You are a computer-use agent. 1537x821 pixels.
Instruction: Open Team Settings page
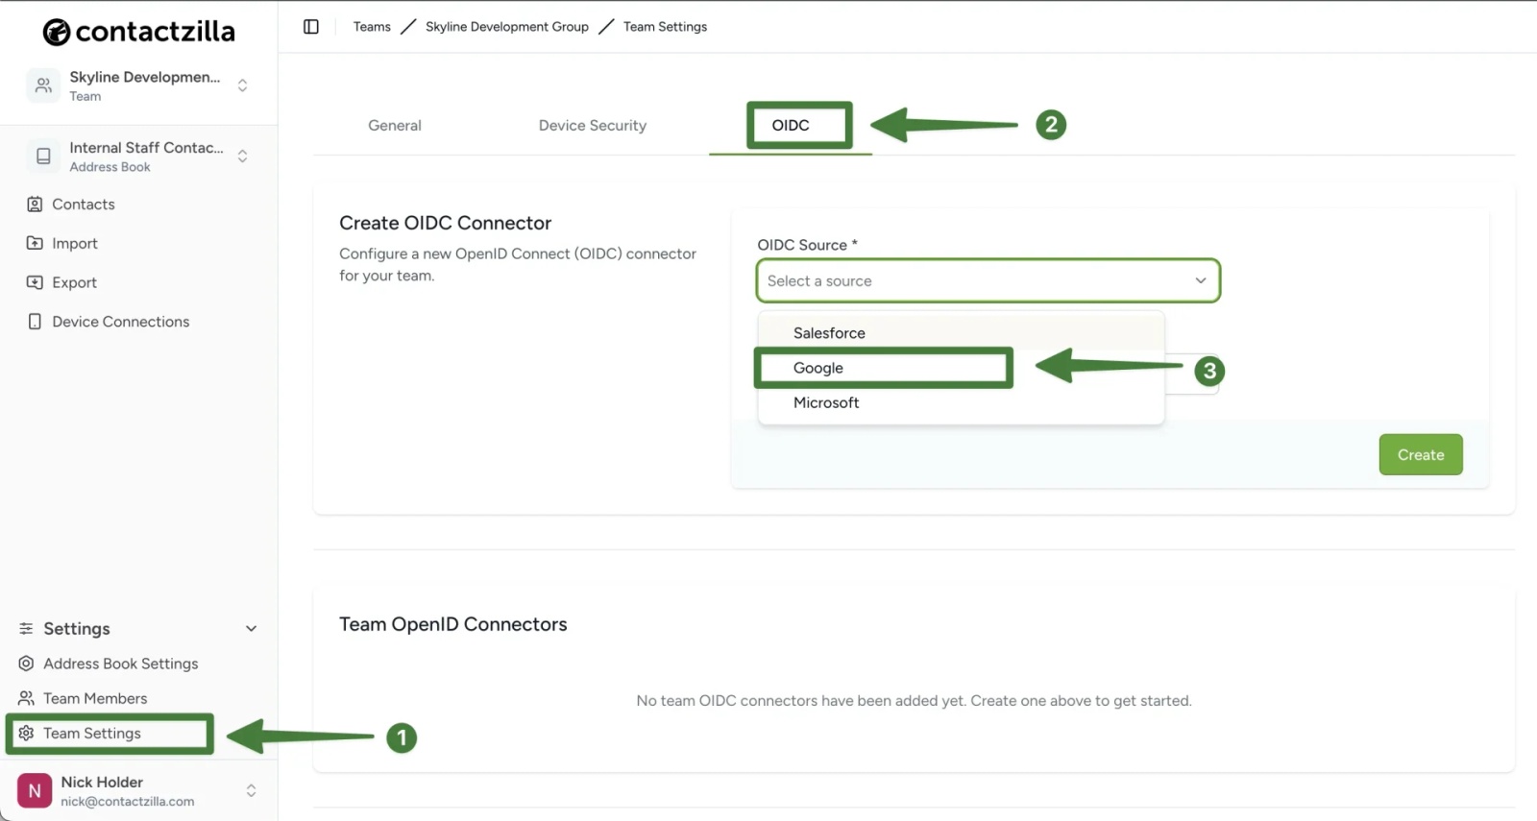click(92, 734)
